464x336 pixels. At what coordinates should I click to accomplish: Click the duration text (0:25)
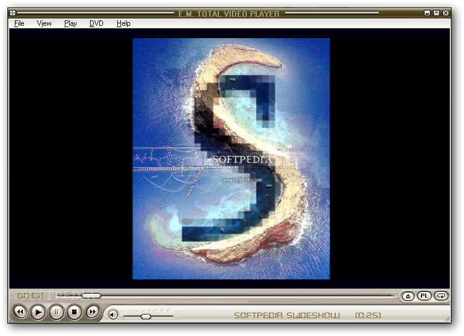click(x=368, y=315)
